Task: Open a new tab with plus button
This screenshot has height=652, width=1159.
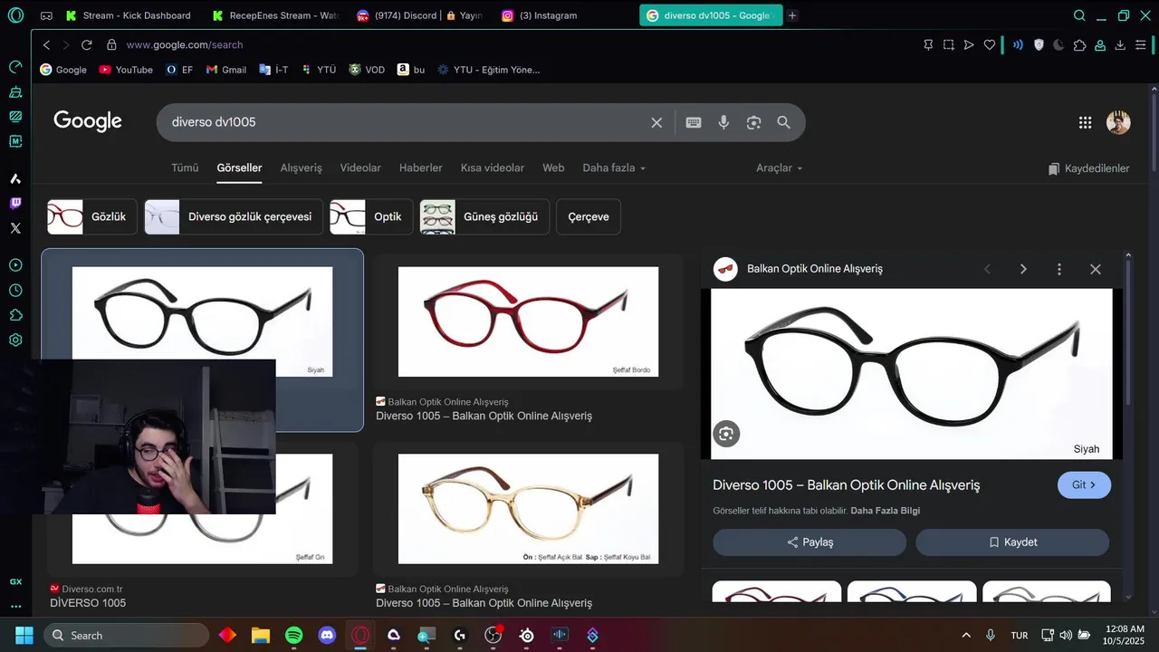Action: (x=792, y=15)
